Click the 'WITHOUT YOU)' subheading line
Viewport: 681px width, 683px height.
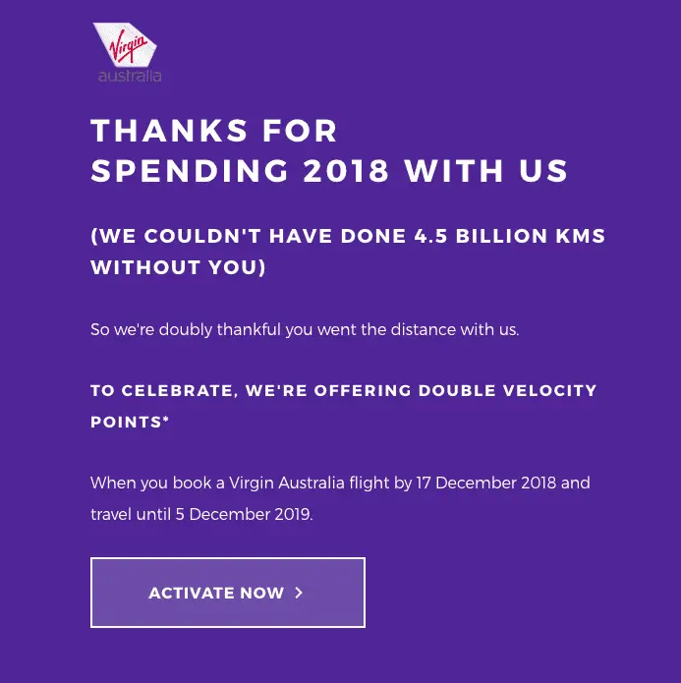(178, 267)
